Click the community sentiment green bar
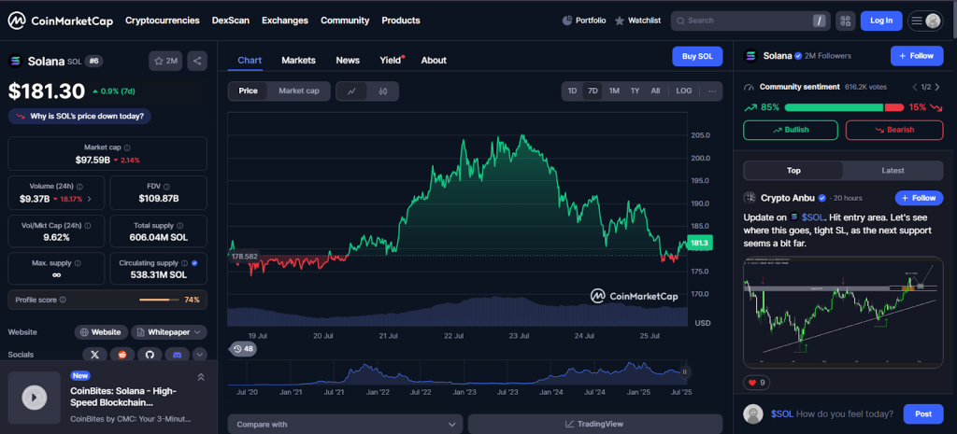 point(834,107)
